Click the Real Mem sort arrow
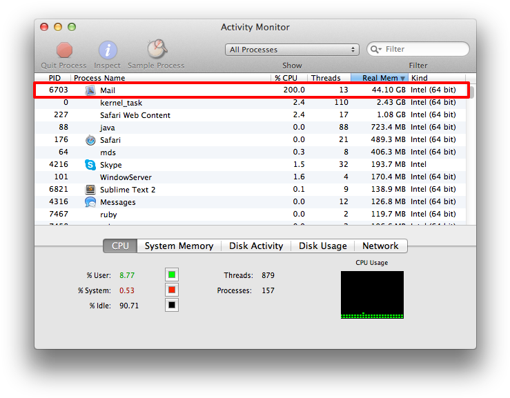The width and height of the screenshot is (510, 398). [x=402, y=78]
